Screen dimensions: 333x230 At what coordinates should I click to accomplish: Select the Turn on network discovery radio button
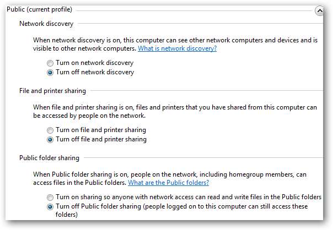point(51,63)
